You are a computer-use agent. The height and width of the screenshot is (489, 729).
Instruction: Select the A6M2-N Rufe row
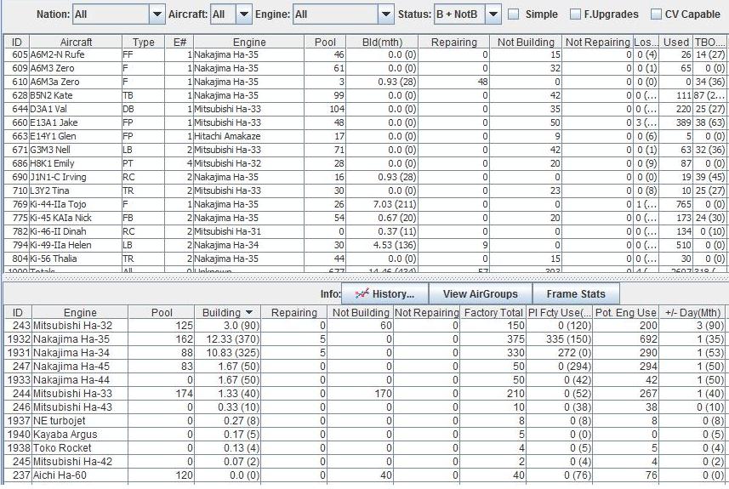pyautogui.click(x=365, y=54)
